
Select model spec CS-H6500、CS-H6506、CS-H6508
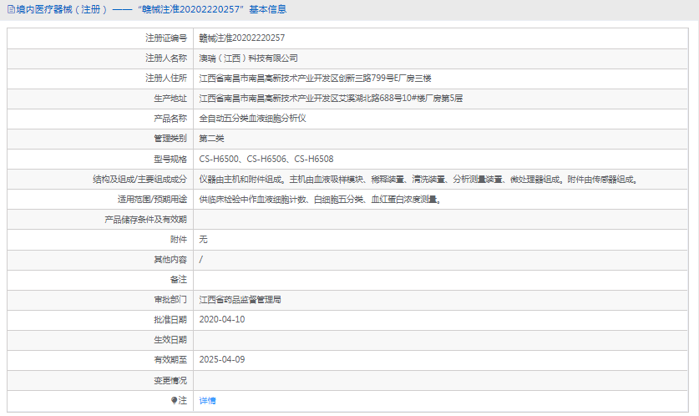point(266,159)
